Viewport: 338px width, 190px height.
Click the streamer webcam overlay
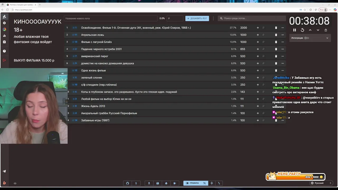(x=34, y=106)
